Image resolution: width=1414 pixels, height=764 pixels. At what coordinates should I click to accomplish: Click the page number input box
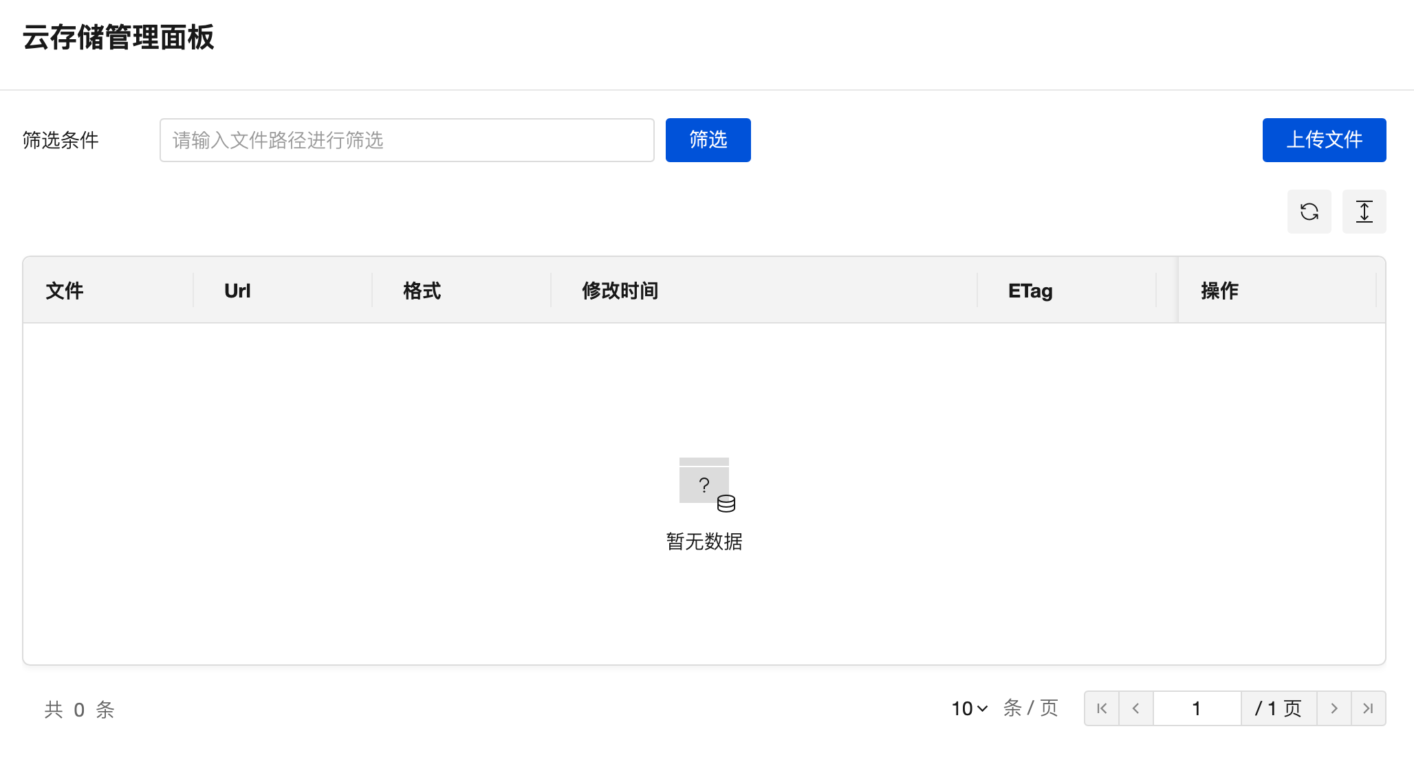point(1197,708)
